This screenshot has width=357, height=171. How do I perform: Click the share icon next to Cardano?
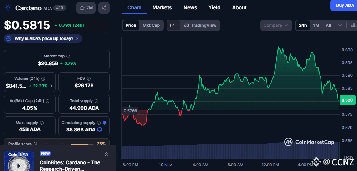pos(104,8)
